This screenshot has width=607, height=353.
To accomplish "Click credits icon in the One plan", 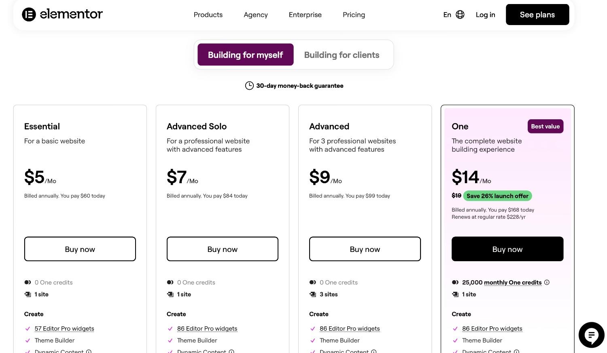I will click(455, 282).
